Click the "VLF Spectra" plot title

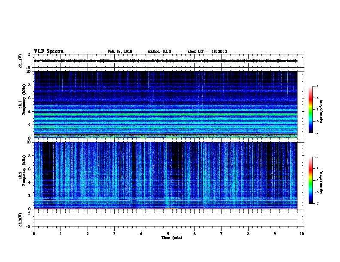[49, 51]
